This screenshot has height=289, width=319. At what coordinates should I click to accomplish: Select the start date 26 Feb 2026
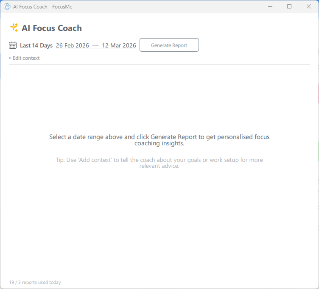pyautogui.click(x=73, y=45)
